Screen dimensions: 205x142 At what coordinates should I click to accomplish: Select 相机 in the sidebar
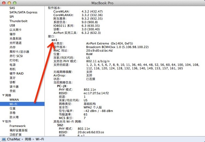tap(12, 69)
